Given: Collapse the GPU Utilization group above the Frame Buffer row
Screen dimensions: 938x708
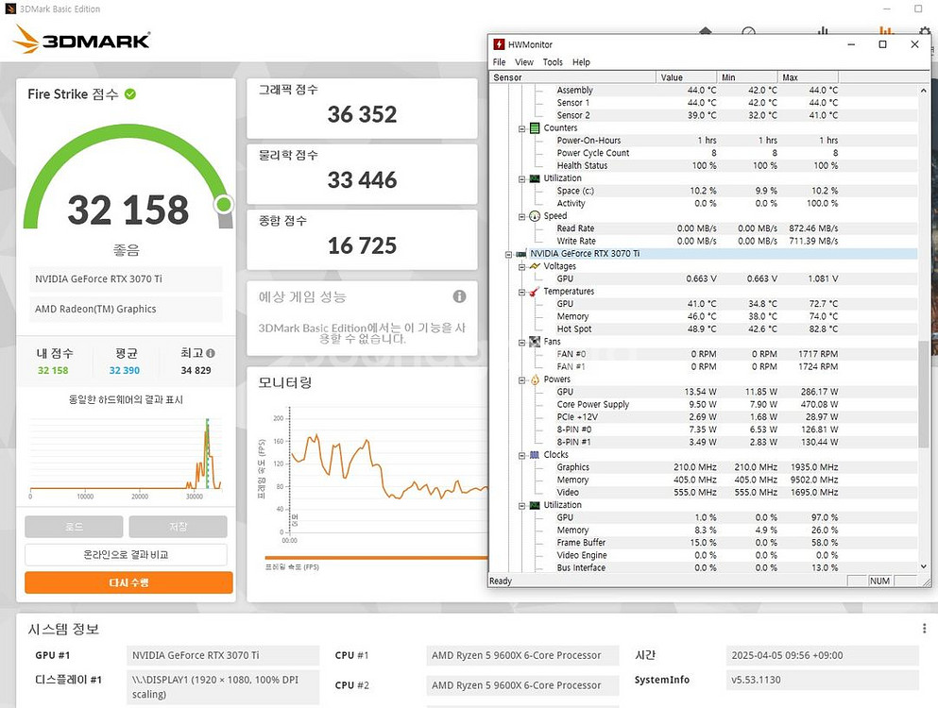Looking at the screenshot, I should click(521, 505).
